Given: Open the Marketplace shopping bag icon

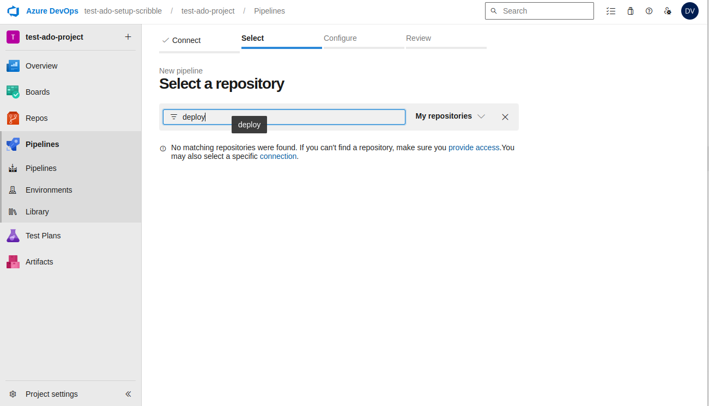Looking at the screenshot, I should point(631,11).
